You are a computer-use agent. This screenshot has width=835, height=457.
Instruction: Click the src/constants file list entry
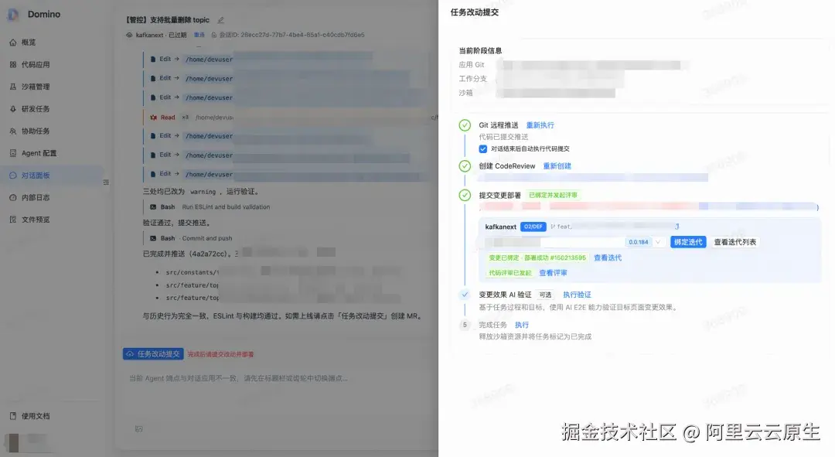tap(192, 272)
